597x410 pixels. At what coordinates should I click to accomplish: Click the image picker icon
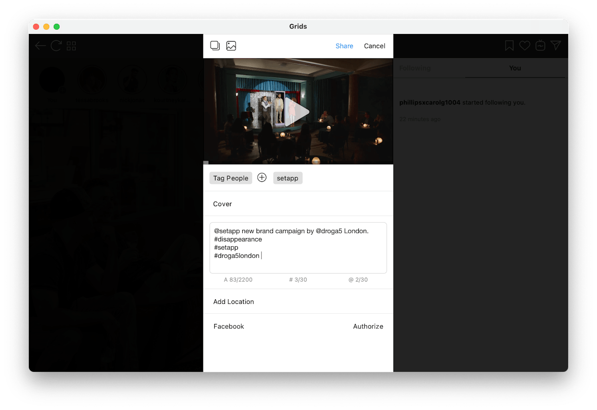pyautogui.click(x=231, y=46)
